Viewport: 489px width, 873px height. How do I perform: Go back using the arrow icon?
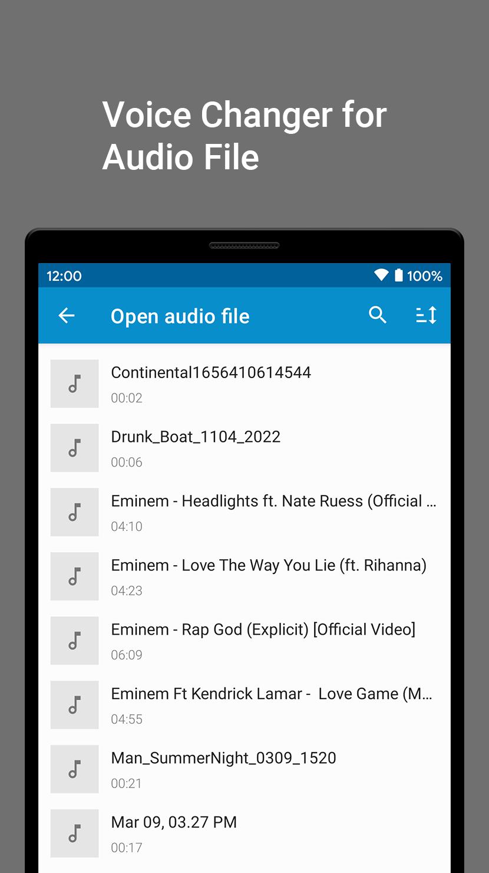[x=67, y=316]
